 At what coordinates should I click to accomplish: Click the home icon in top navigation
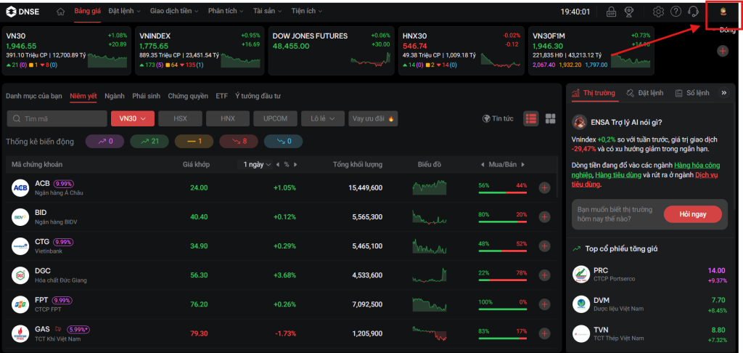click(60, 12)
